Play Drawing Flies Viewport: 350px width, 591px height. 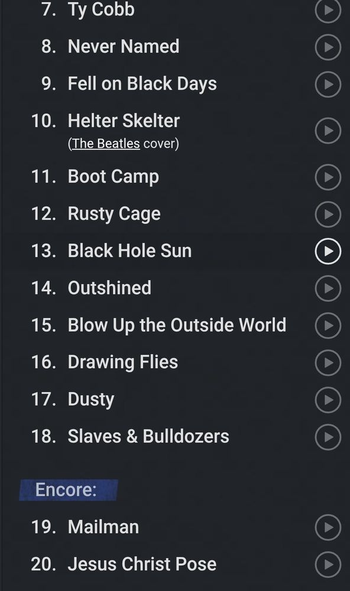coord(328,363)
